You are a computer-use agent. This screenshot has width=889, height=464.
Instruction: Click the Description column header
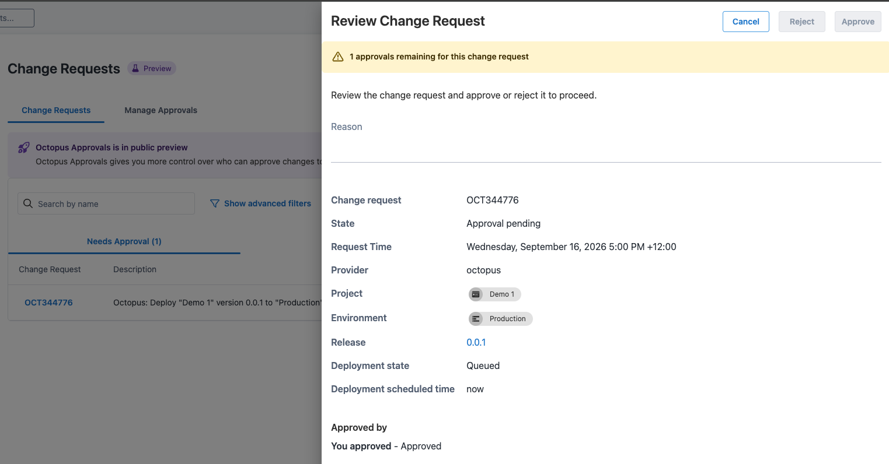[135, 269]
